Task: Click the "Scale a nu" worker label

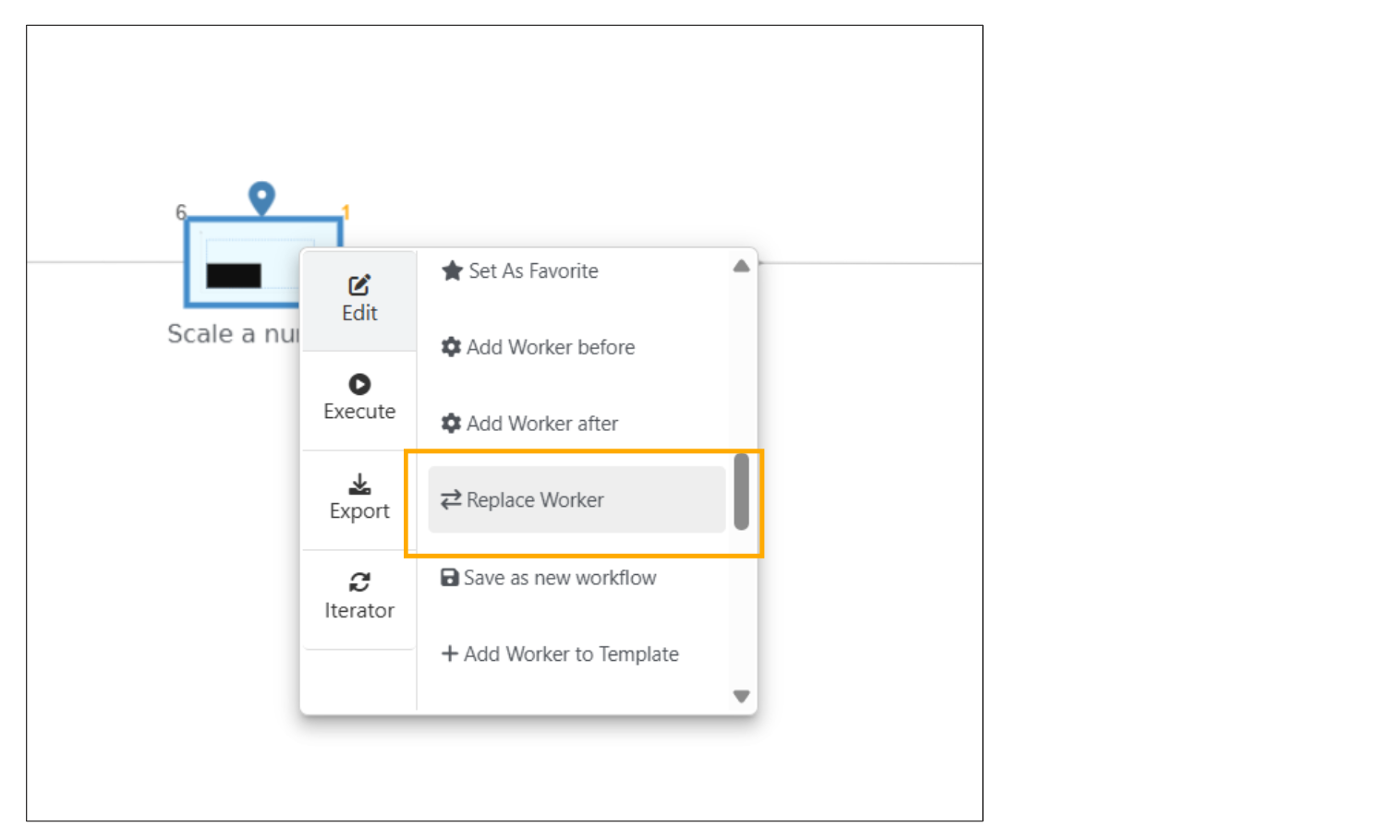Action: click(232, 334)
